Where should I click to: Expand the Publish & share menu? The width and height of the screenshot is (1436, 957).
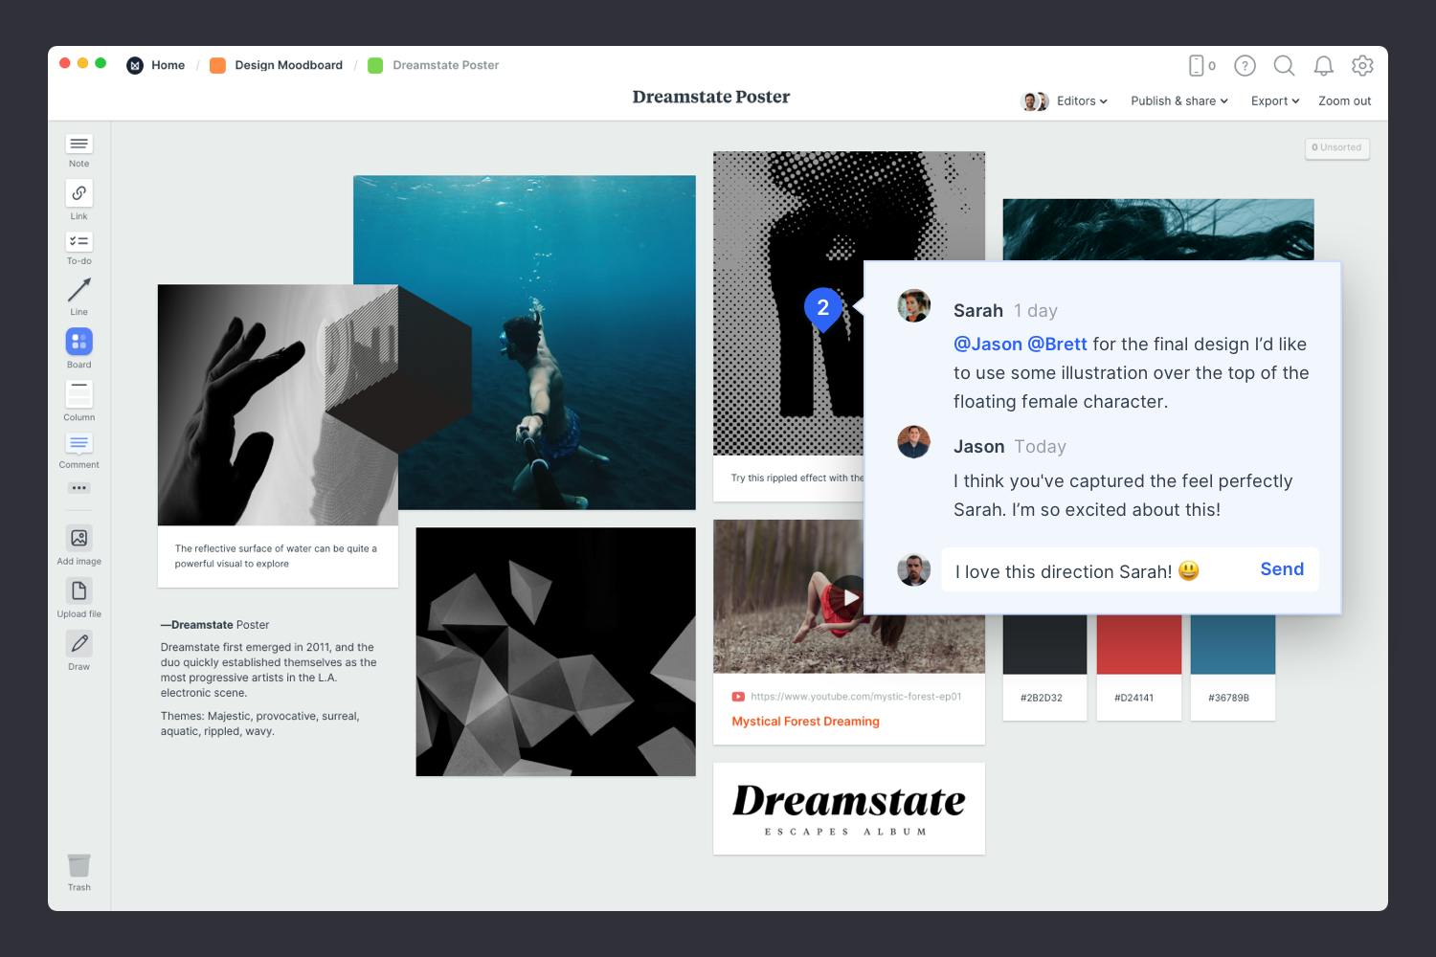coord(1178,100)
